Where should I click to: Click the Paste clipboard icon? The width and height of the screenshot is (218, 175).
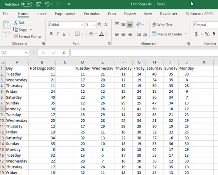[x=7, y=25]
